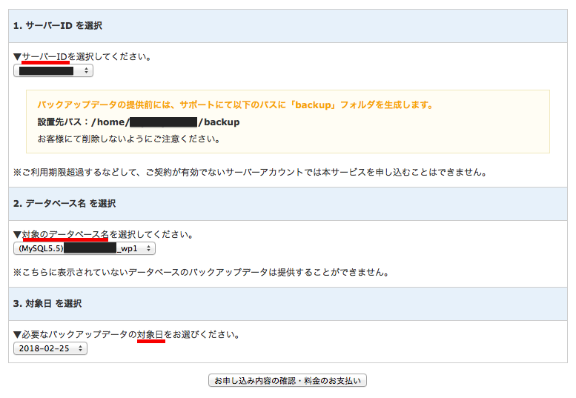Image resolution: width=576 pixels, height=398 pixels.
Task: Open the 2018-02-25 target date dropdown
Action: click(50, 348)
